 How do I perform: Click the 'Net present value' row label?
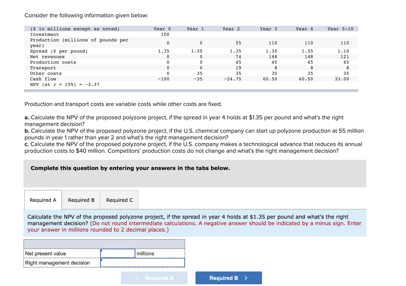(x=46, y=254)
